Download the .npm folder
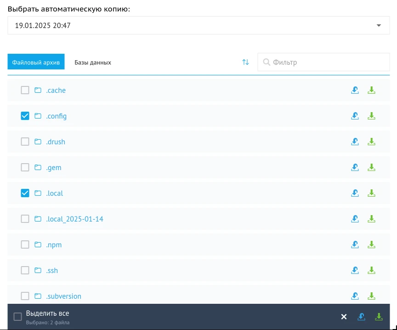Viewport: 397px width, 330px height. 371,245
